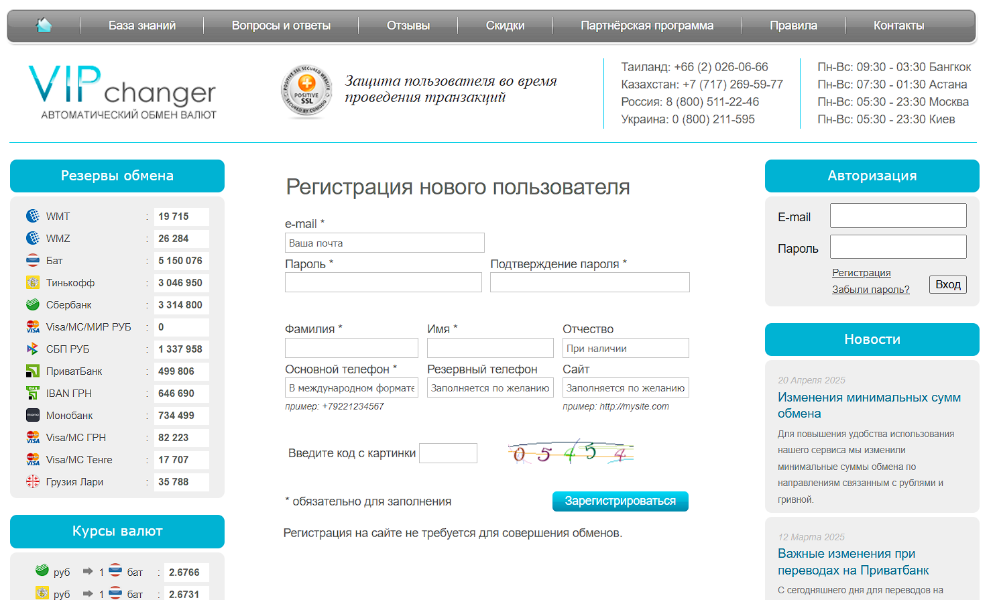Open the Контакты page
This screenshot has width=997, height=600.
click(898, 25)
